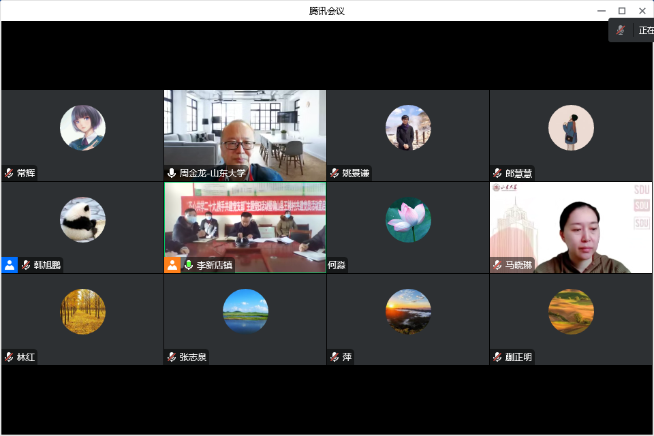Click the 正在 status label at top right

(x=646, y=31)
